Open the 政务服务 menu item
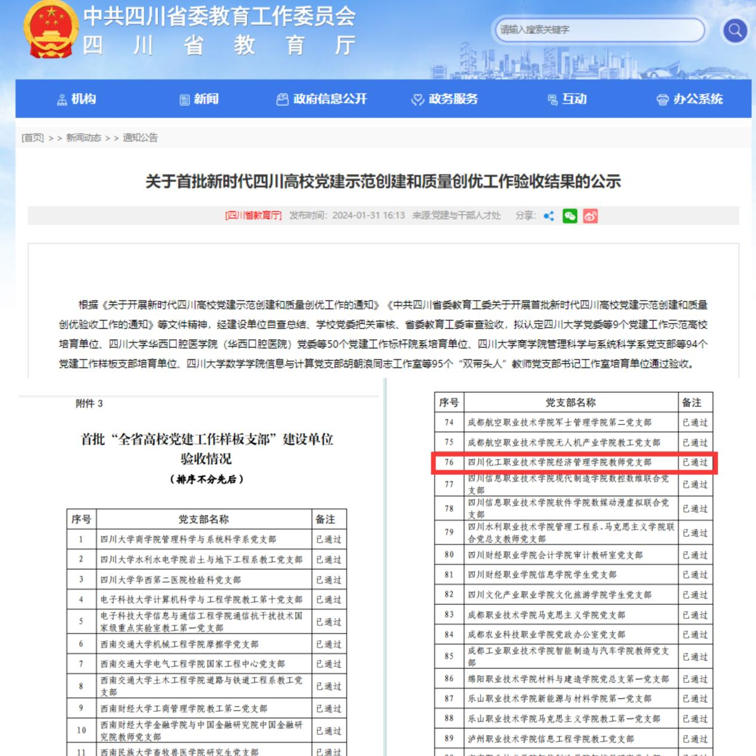Screen dimensions: 756x756 445,99
